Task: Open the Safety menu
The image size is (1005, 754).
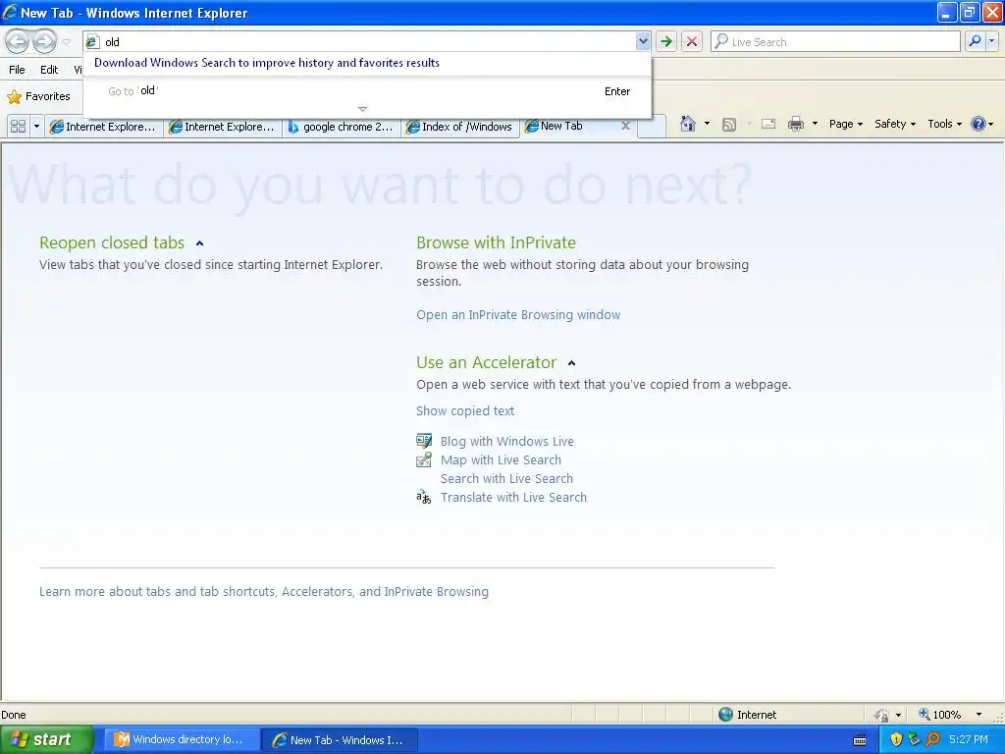Action: (x=895, y=124)
